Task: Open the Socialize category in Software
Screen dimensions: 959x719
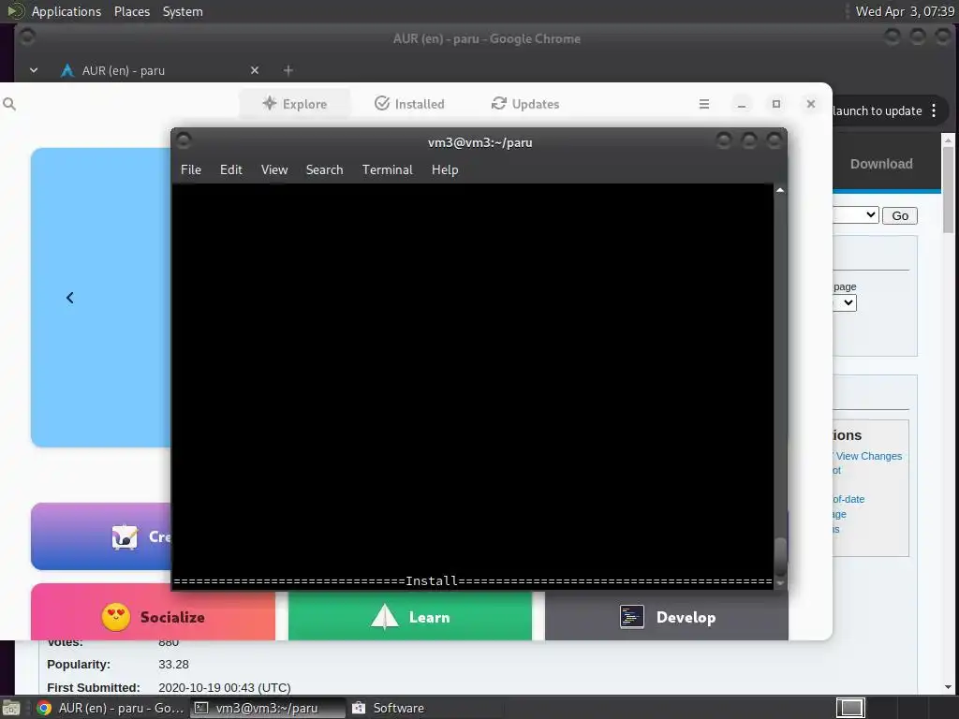Action: [x=153, y=612]
